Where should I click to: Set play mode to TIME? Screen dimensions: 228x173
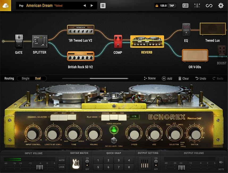[x=122, y=118]
